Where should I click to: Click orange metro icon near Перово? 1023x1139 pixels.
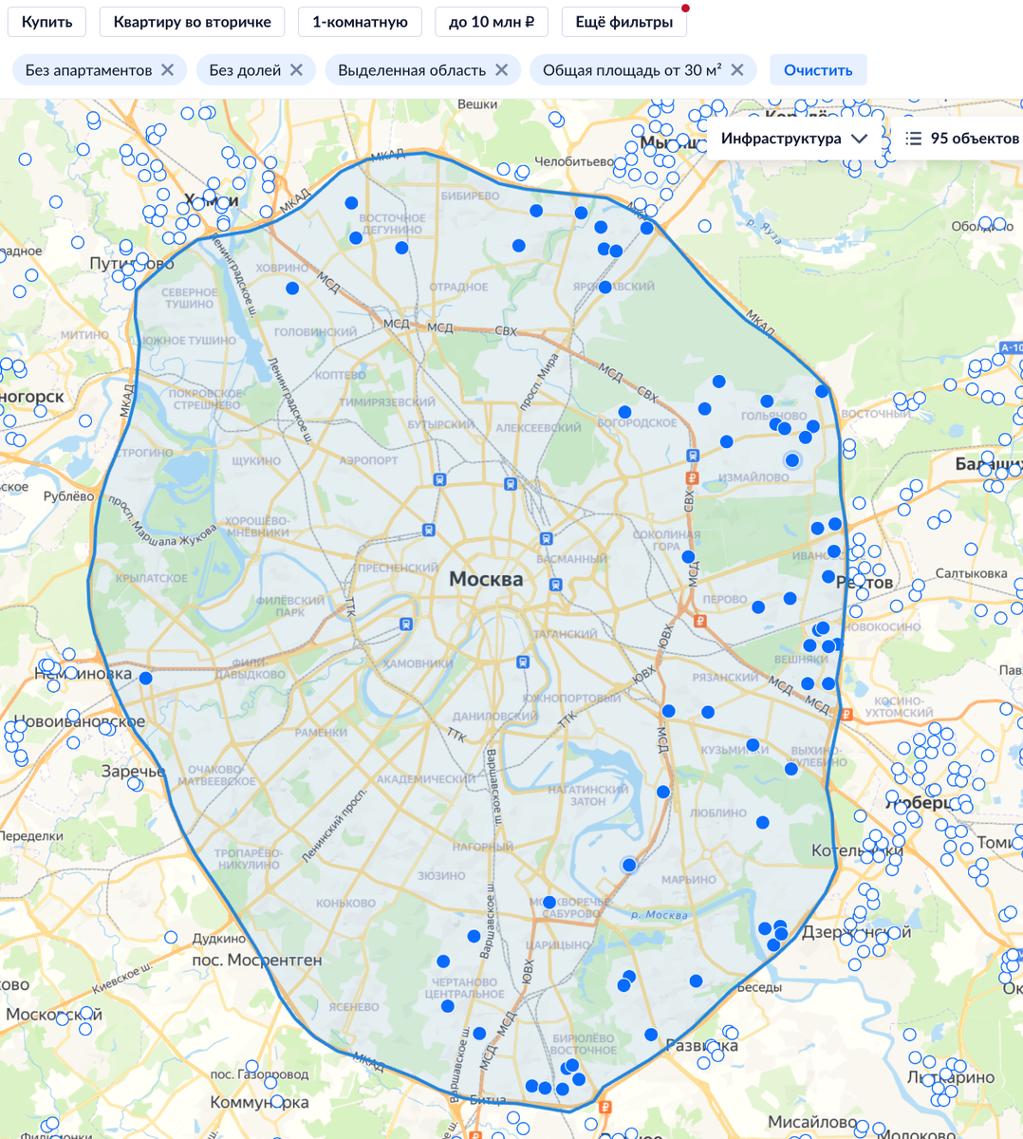(700, 622)
